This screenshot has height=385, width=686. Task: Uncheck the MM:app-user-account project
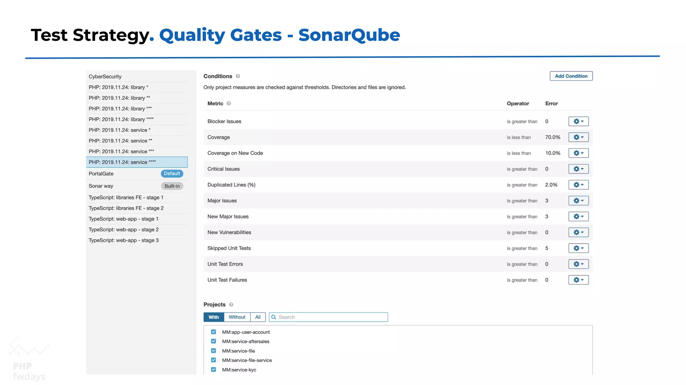tap(213, 332)
